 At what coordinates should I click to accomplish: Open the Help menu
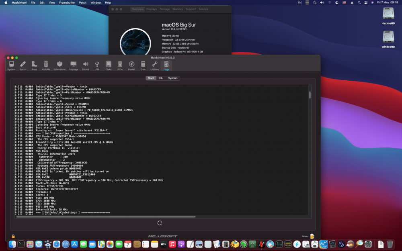coord(108,2)
